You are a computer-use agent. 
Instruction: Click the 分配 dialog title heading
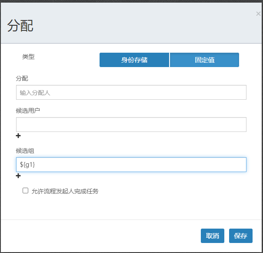(20, 26)
